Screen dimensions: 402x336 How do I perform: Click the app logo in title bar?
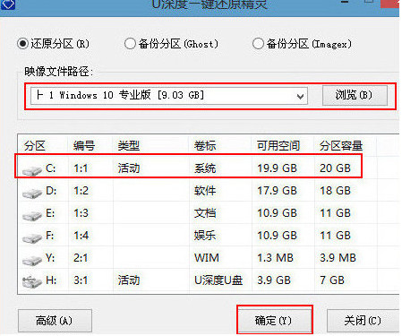click(7, 4)
